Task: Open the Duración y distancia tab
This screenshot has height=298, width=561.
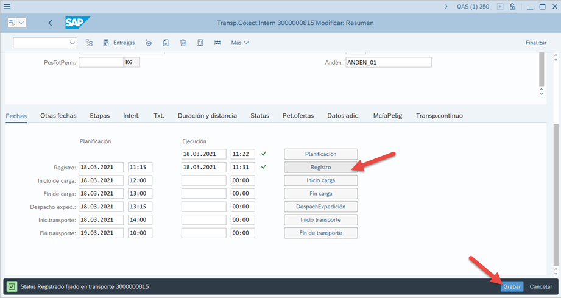Action: pyautogui.click(x=207, y=115)
